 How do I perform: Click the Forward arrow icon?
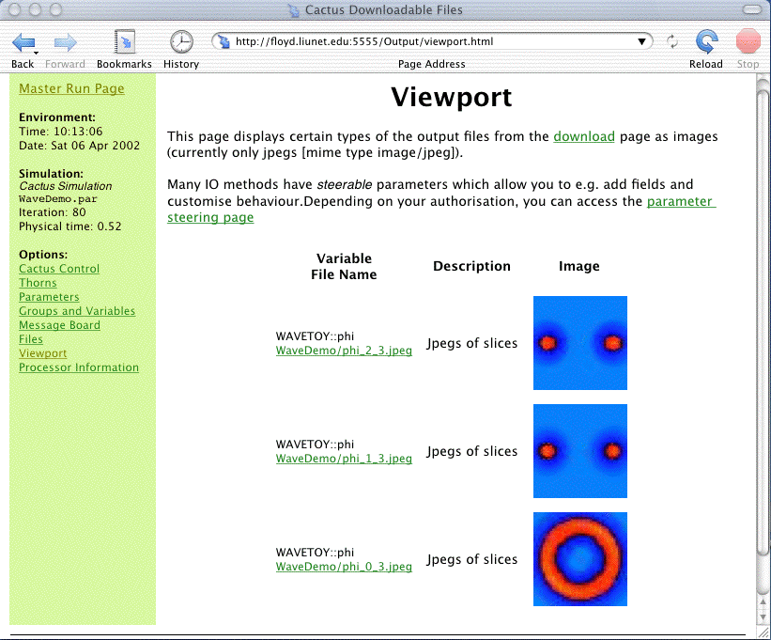pyautogui.click(x=65, y=42)
